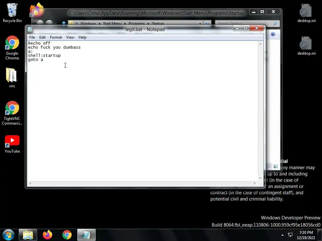Place cursor on the 'goto a' line
The height and width of the screenshot is (241, 322).
pos(36,59)
